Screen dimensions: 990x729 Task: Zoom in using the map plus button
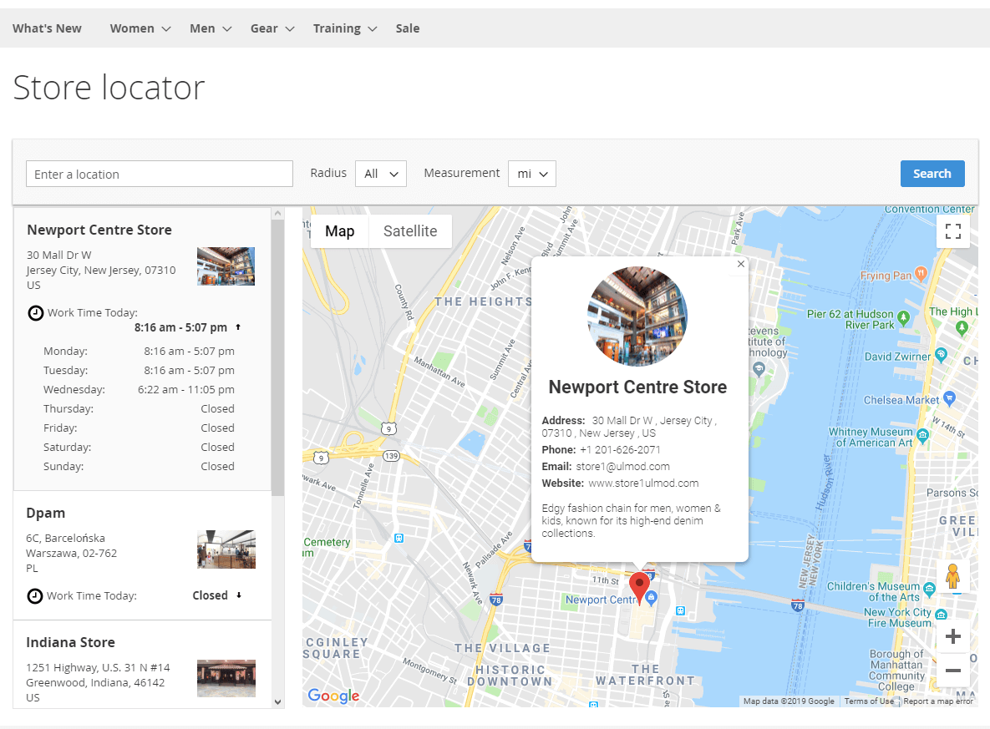952,635
